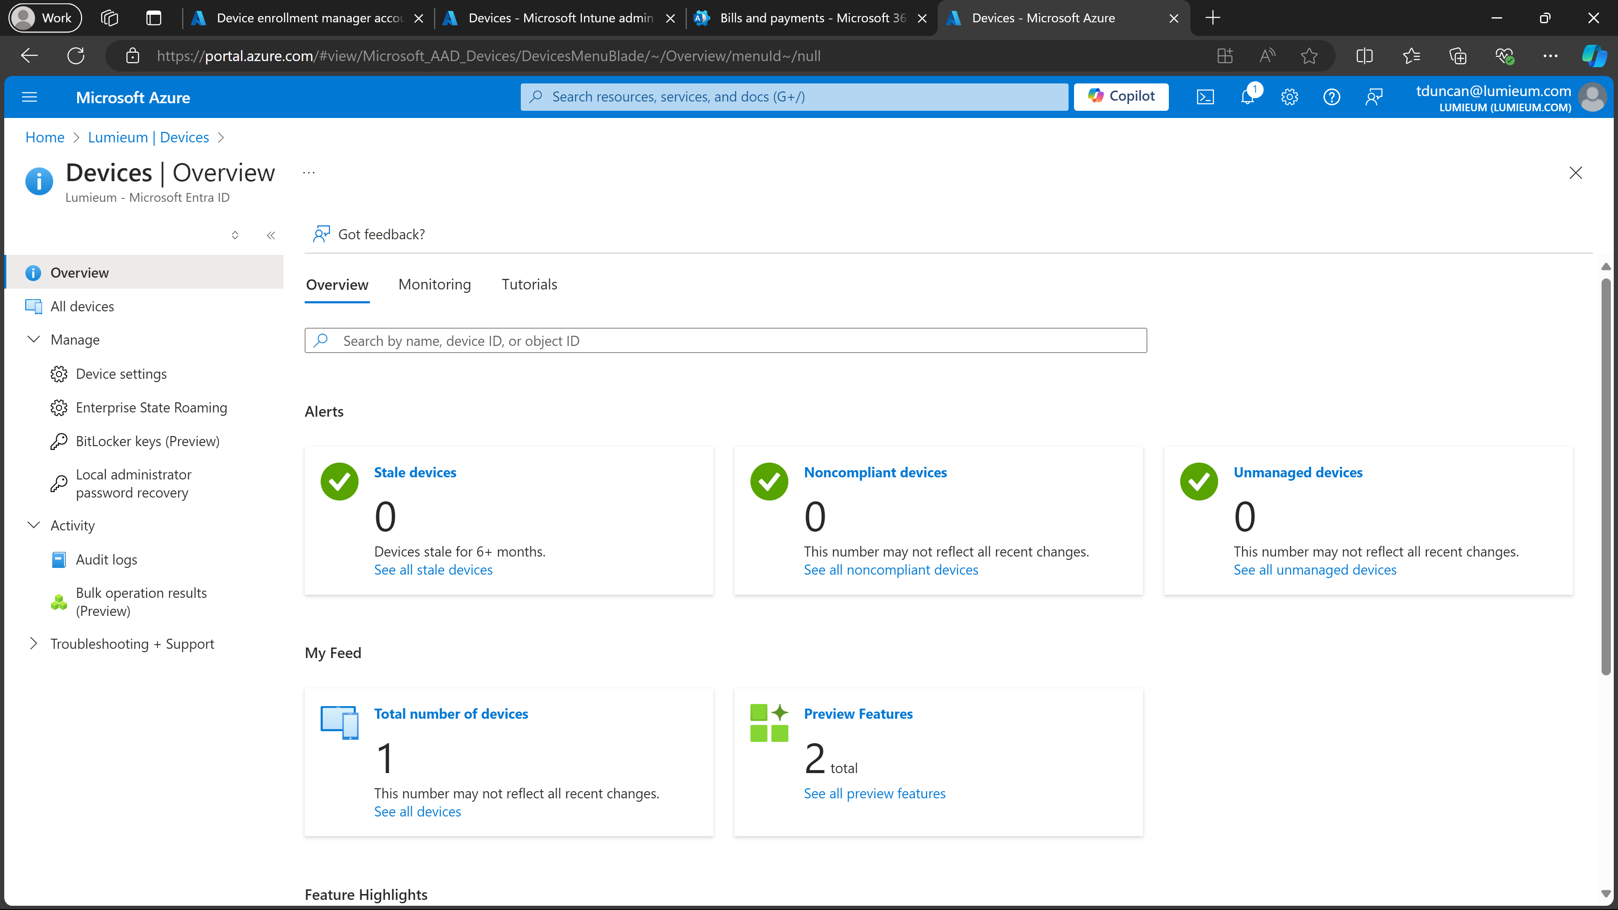The image size is (1618, 910).
Task: Open the portal hamburger menu
Action: (x=29, y=97)
